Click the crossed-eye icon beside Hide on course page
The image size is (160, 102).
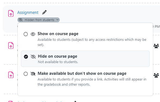(x=33, y=57)
